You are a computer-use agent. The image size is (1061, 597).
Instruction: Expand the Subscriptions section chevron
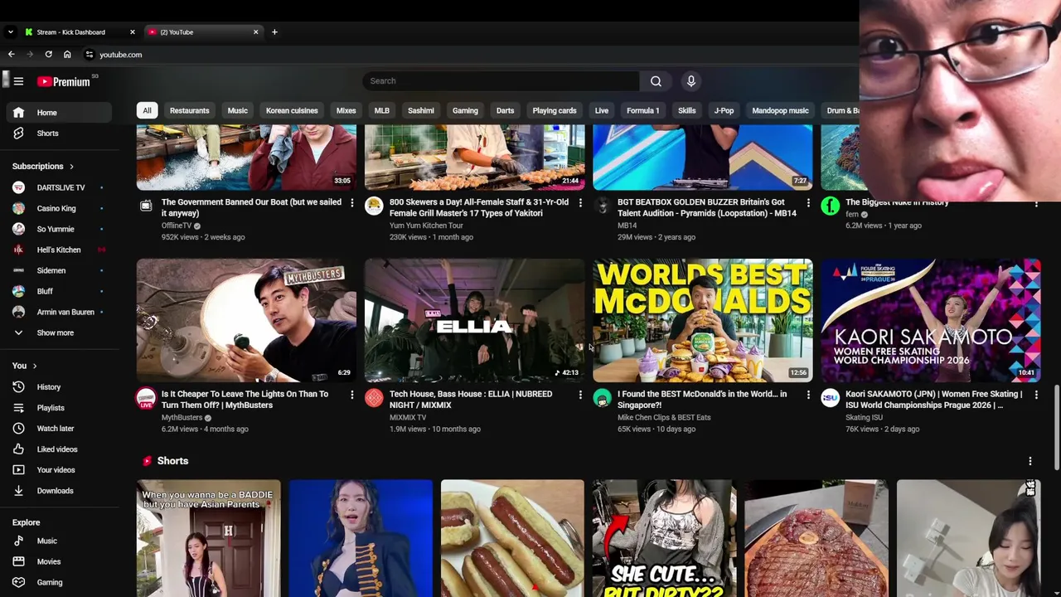pos(71,167)
